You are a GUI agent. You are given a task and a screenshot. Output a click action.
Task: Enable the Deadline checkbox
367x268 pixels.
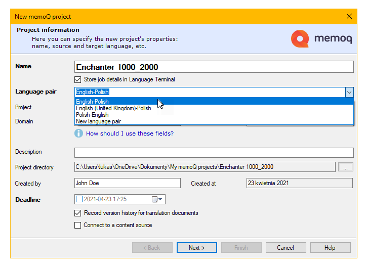tap(79, 199)
